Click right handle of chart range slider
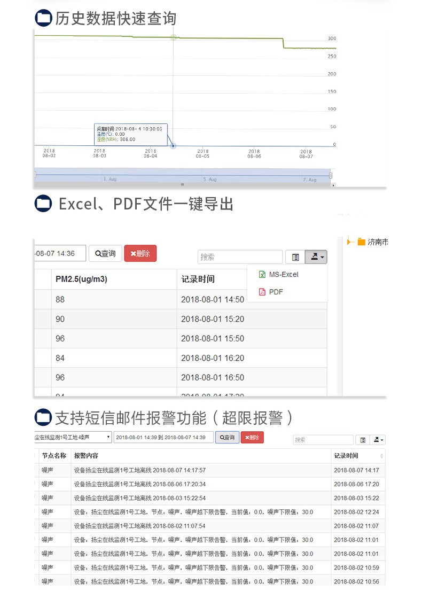The width and height of the screenshot is (422, 591). tap(331, 175)
